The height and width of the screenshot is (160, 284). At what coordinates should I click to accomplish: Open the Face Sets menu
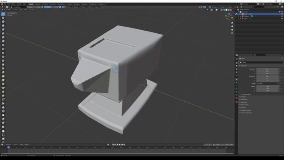(32, 10)
